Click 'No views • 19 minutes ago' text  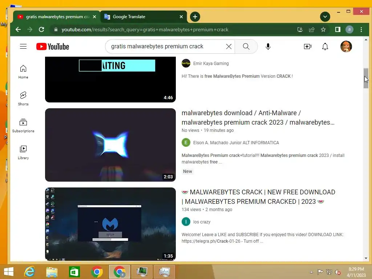tap(207, 130)
